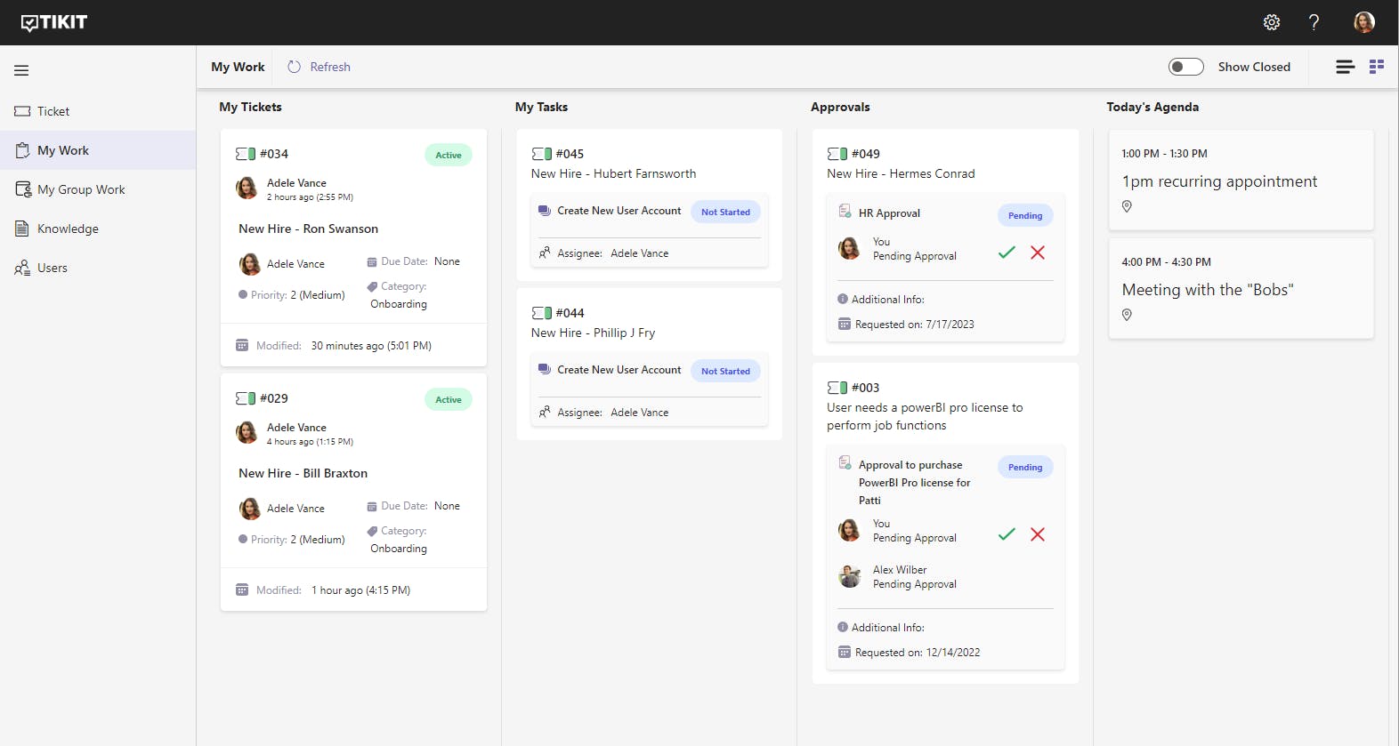Open the help question mark icon

point(1314,22)
